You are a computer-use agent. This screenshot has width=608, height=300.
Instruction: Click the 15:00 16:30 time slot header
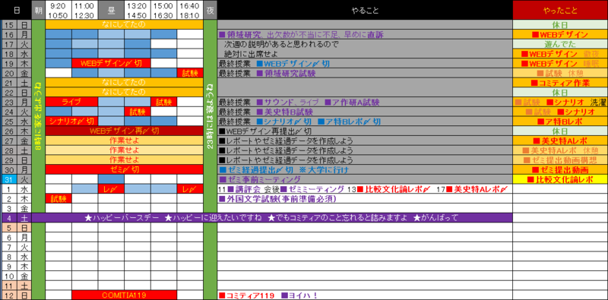163,10
